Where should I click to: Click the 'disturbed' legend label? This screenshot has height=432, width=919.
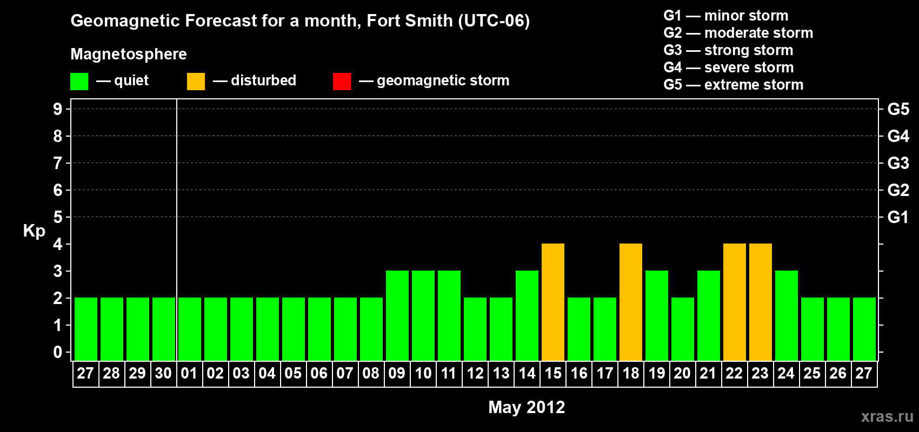pos(263,80)
